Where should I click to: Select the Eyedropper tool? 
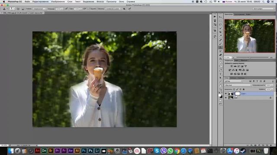click(220, 36)
